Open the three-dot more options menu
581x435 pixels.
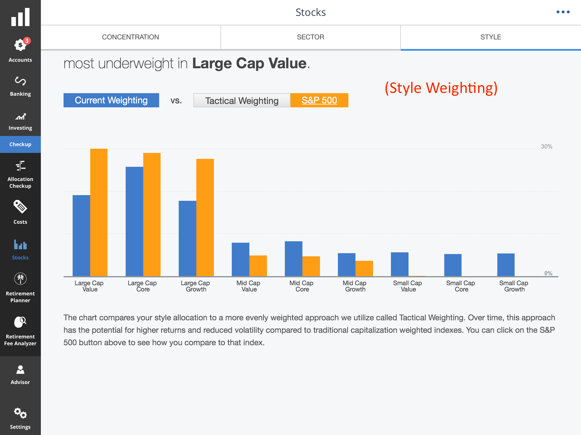pos(563,12)
